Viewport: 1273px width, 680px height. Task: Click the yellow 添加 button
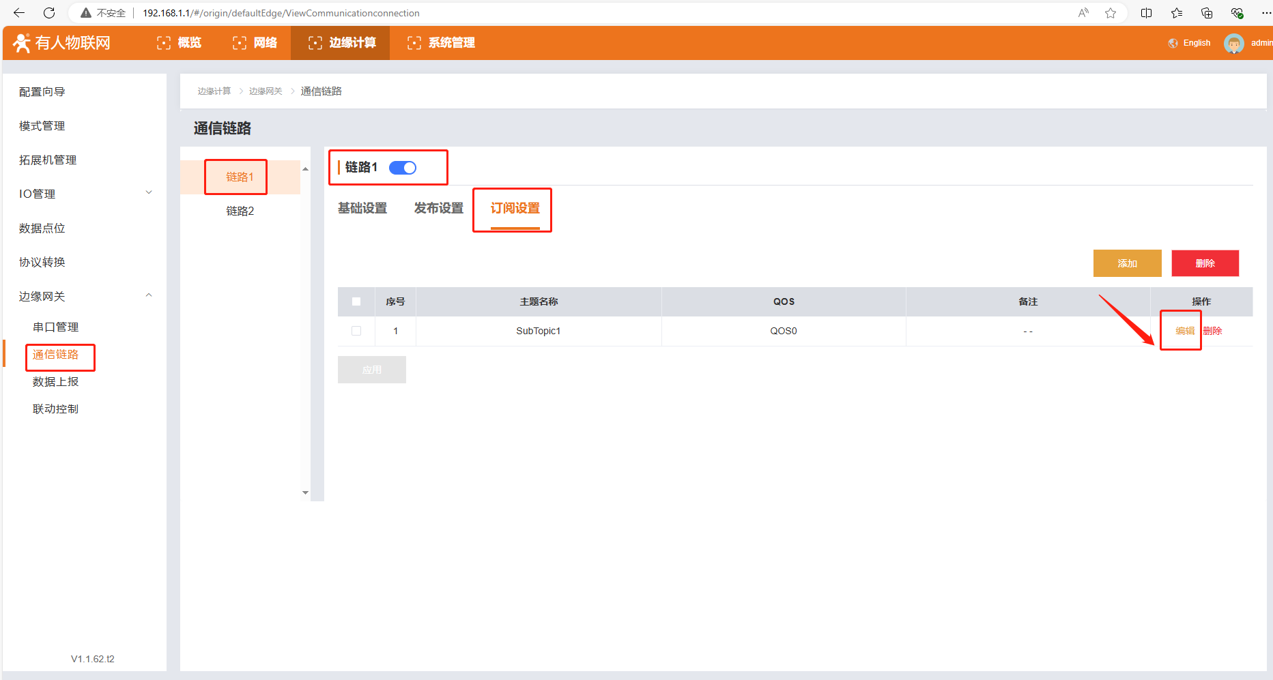pyautogui.click(x=1127, y=263)
